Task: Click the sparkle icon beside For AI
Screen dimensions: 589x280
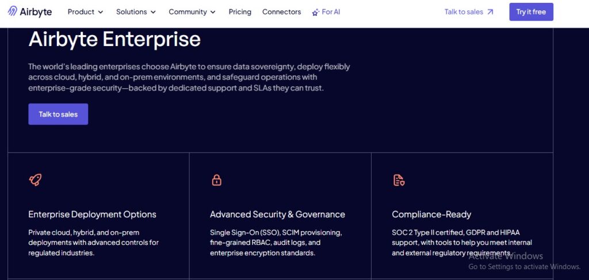Action: tap(315, 12)
